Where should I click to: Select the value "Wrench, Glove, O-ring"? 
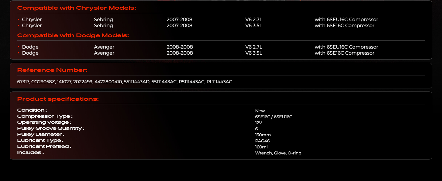click(x=278, y=153)
